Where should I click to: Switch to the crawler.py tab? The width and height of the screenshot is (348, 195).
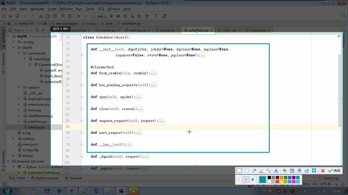point(108,30)
